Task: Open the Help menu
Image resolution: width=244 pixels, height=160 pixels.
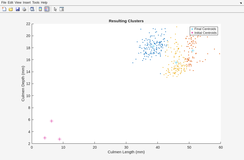Action: [44, 3]
